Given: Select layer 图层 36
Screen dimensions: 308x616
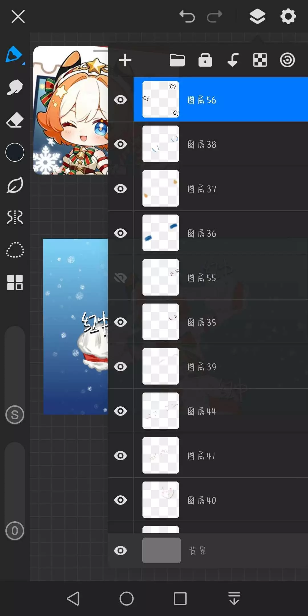Looking at the screenshot, I should (x=221, y=233).
